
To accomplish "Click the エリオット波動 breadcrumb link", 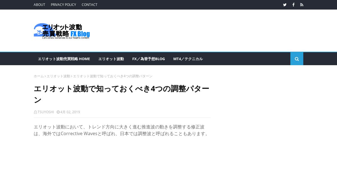I will (x=58, y=76).
